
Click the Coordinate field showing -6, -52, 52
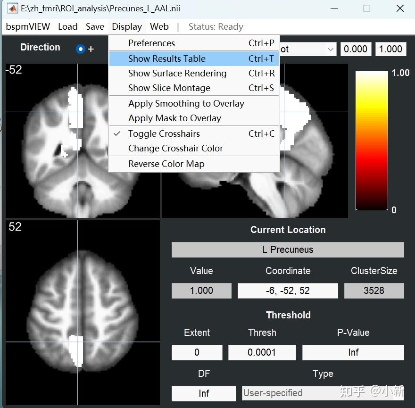tap(288, 291)
